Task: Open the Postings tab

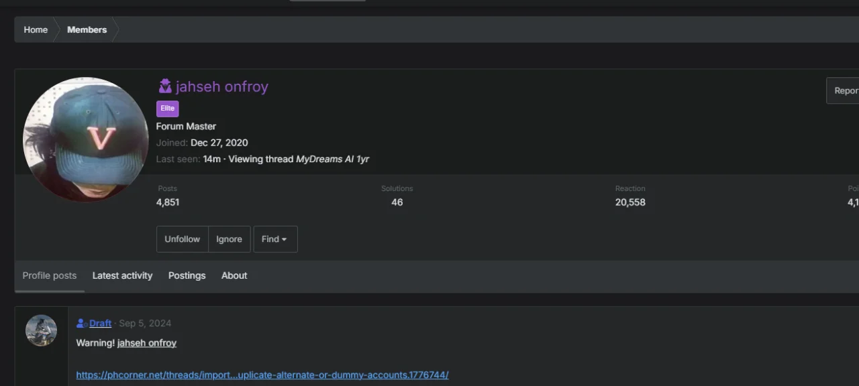Action: click(187, 275)
